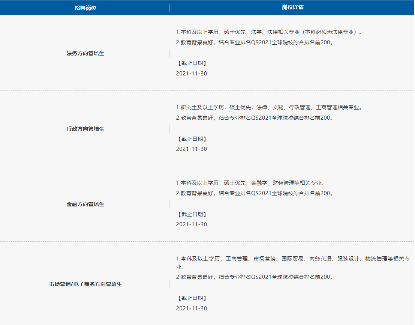Click the 岗位详情 column header
Viewport: 415px width, 325px height.
click(293, 8)
